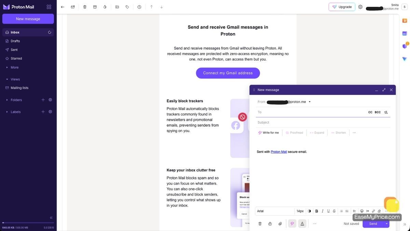
Task: Open folder settings gear icon
Action: (x=50, y=100)
